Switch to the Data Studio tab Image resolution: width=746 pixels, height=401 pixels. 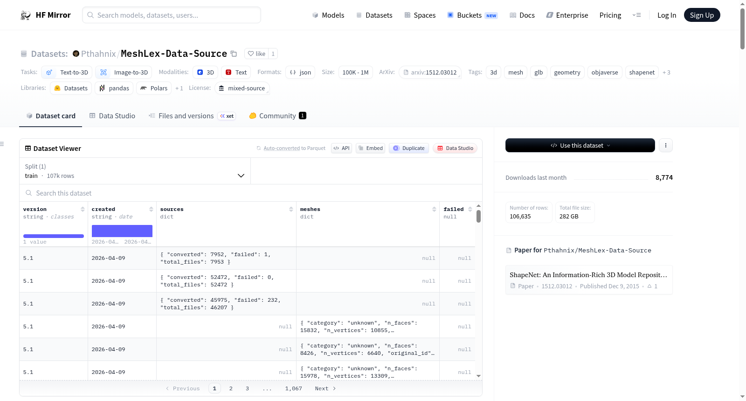(x=112, y=116)
